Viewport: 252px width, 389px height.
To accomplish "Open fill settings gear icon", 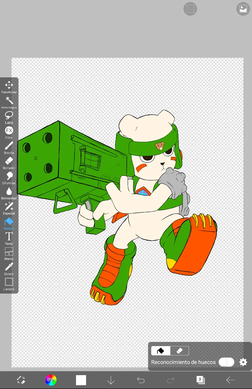I will pos(243,362).
